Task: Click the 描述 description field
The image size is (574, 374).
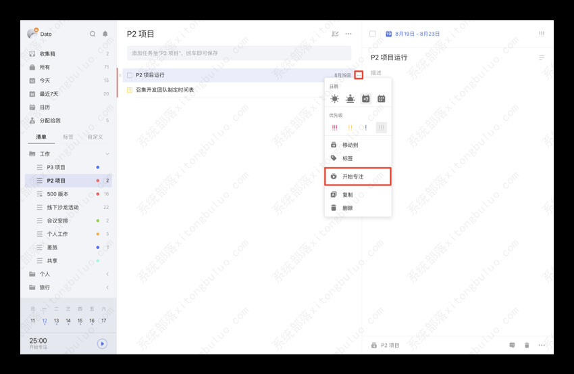Action: [376, 72]
